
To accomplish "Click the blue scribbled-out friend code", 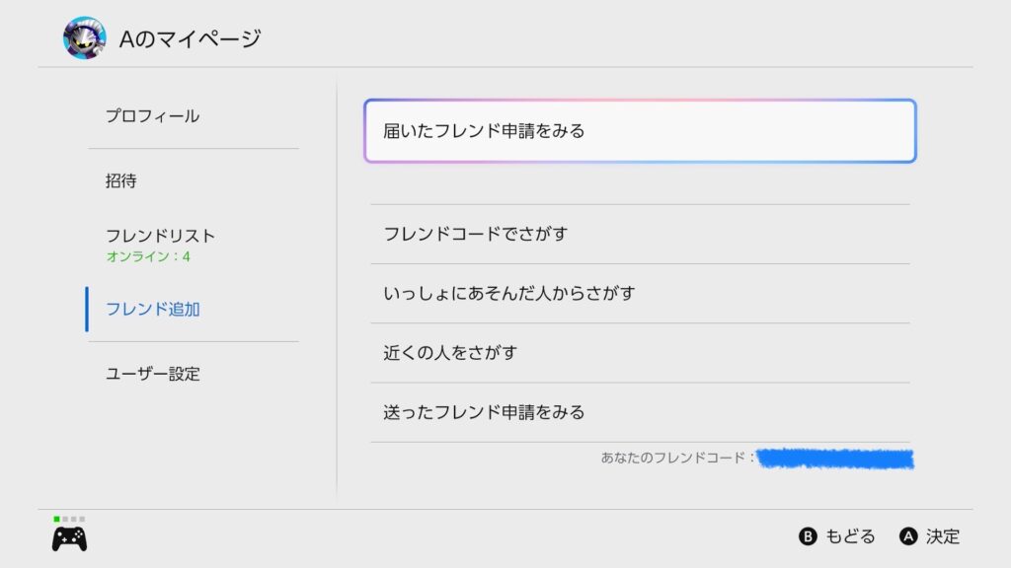I will (835, 459).
